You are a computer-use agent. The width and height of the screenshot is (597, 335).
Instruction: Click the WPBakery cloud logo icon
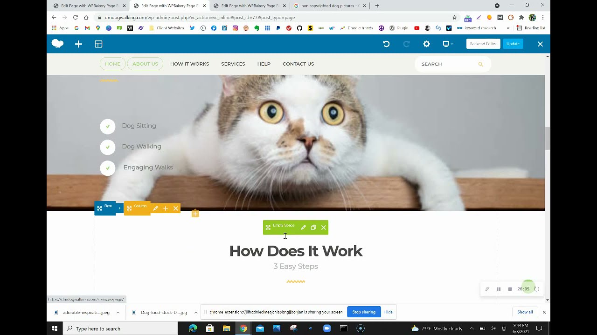click(x=57, y=44)
